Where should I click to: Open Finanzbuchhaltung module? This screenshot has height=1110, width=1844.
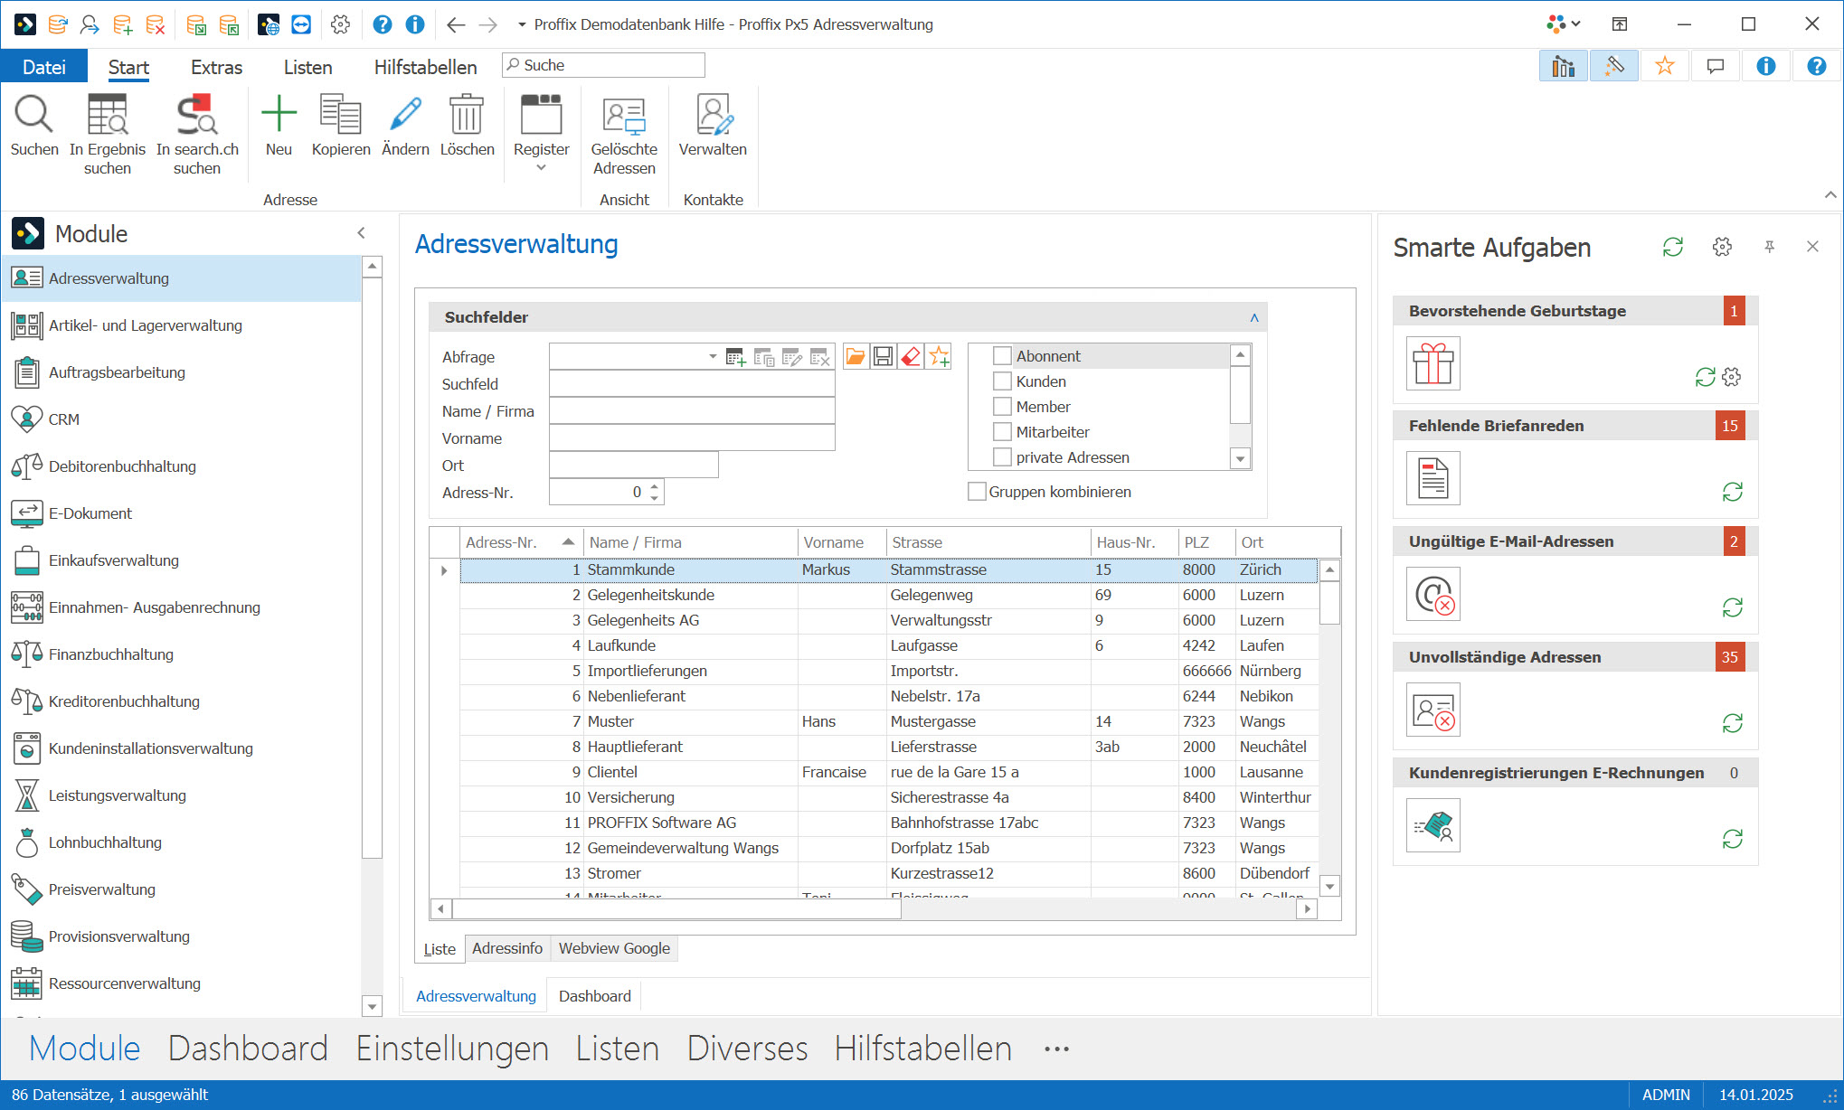coord(181,654)
